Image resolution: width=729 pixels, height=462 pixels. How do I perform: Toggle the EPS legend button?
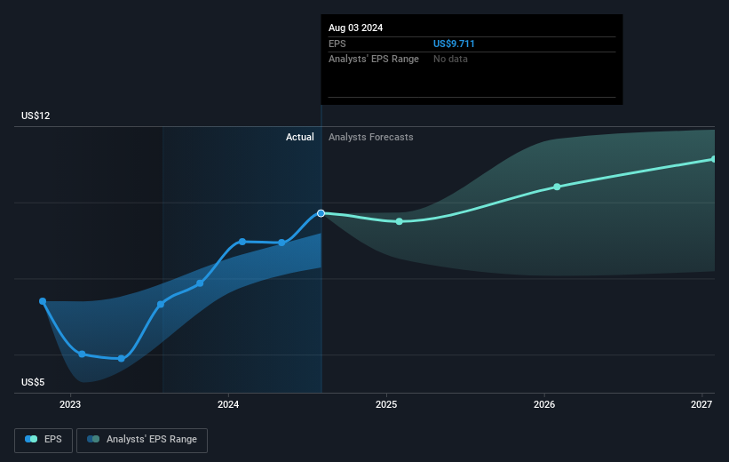(x=44, y=440)
